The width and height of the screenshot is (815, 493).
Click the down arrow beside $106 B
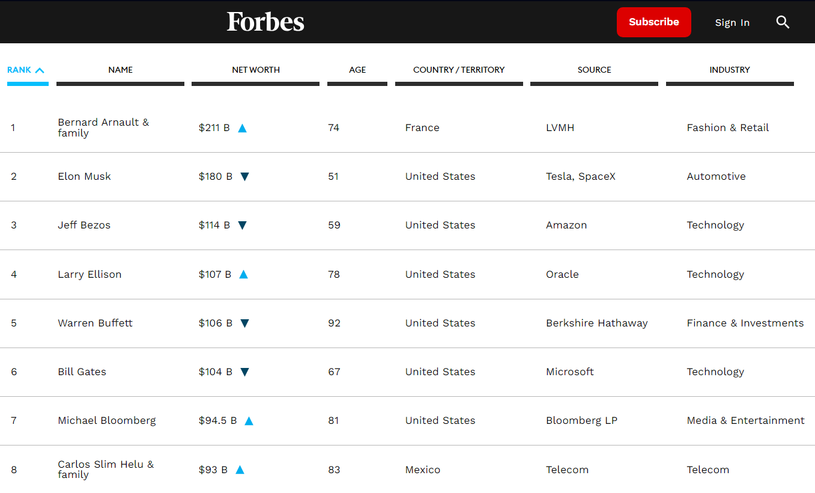click(x=245, y=323)
